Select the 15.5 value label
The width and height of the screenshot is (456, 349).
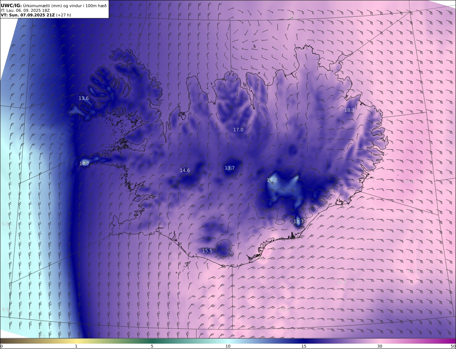coord(207,251)
